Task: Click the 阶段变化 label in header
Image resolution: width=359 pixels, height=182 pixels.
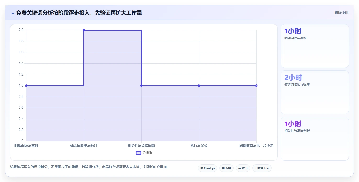Action: tap(341, 13)
